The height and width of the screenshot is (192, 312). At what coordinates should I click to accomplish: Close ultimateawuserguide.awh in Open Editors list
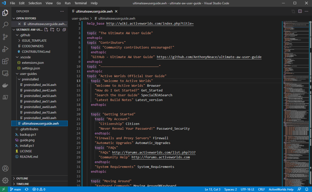point(19,24)
